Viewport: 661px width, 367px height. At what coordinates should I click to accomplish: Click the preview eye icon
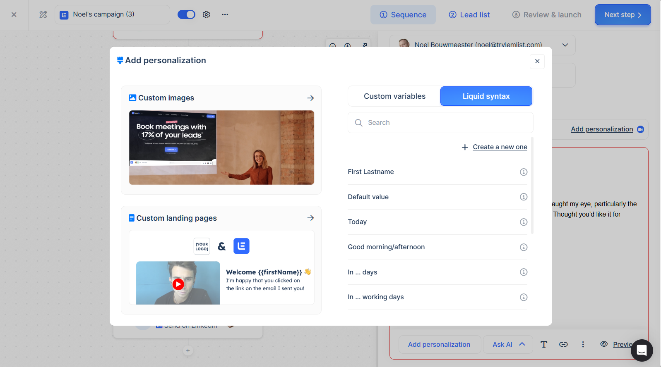(x=604, y=344)
